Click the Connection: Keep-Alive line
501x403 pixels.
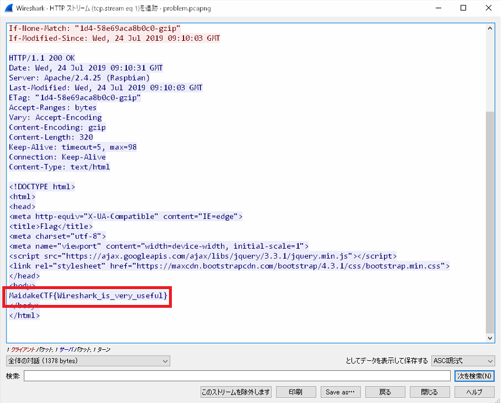point(57,157)
